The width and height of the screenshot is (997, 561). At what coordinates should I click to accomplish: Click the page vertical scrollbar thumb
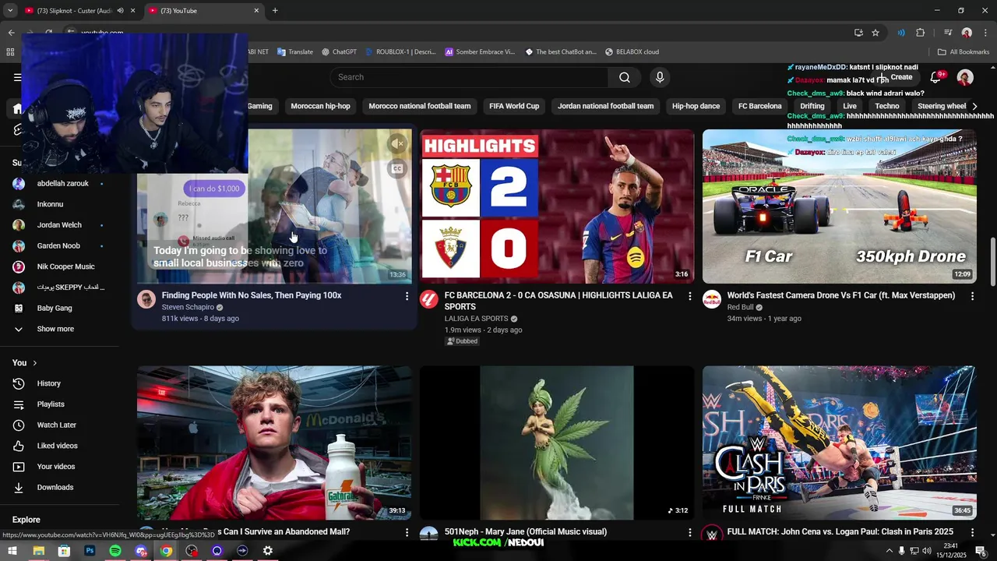point(992,262)
